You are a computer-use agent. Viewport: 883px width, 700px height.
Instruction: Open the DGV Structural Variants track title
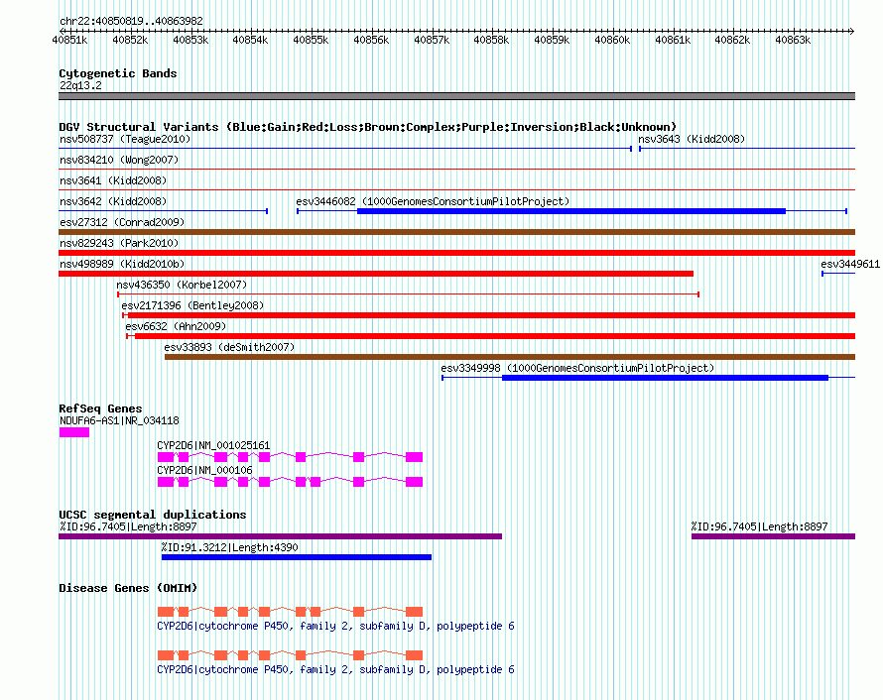[x=367, y=127]
